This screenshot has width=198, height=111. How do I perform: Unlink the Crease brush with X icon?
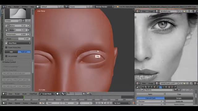coord(29,21)
